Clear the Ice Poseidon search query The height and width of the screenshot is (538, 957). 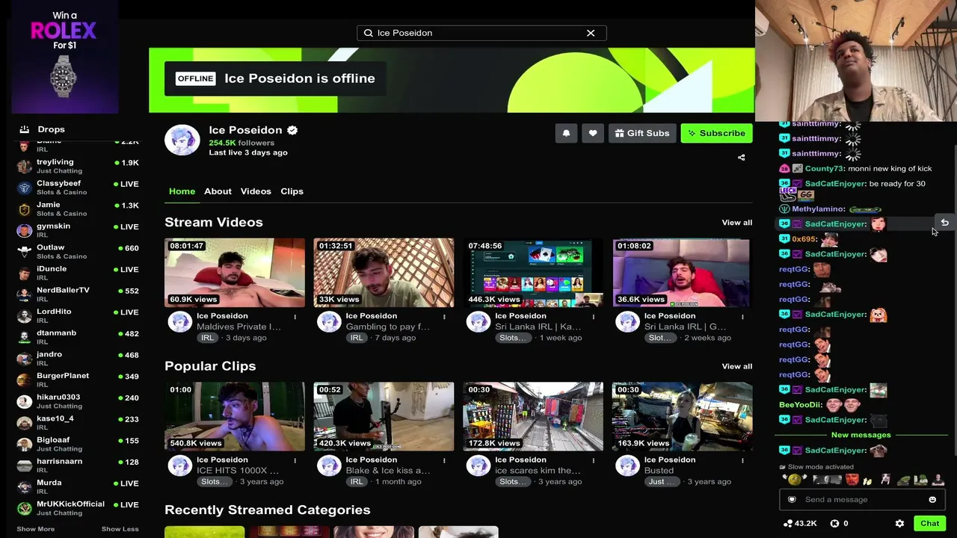(x=591, y=33)
